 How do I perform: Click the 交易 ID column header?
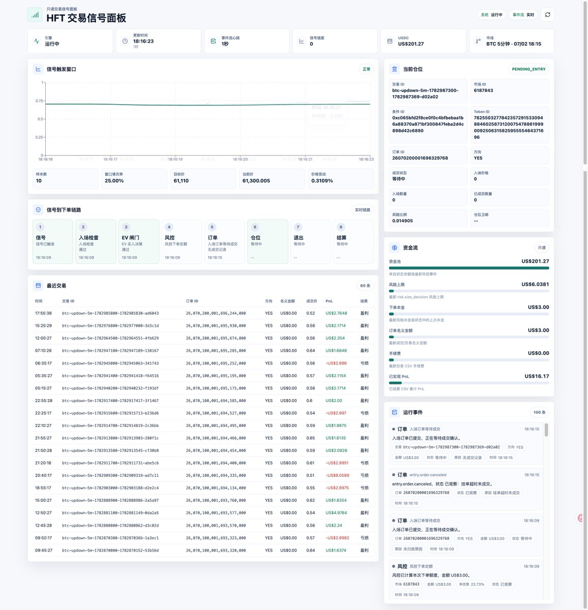click(68, 301)
